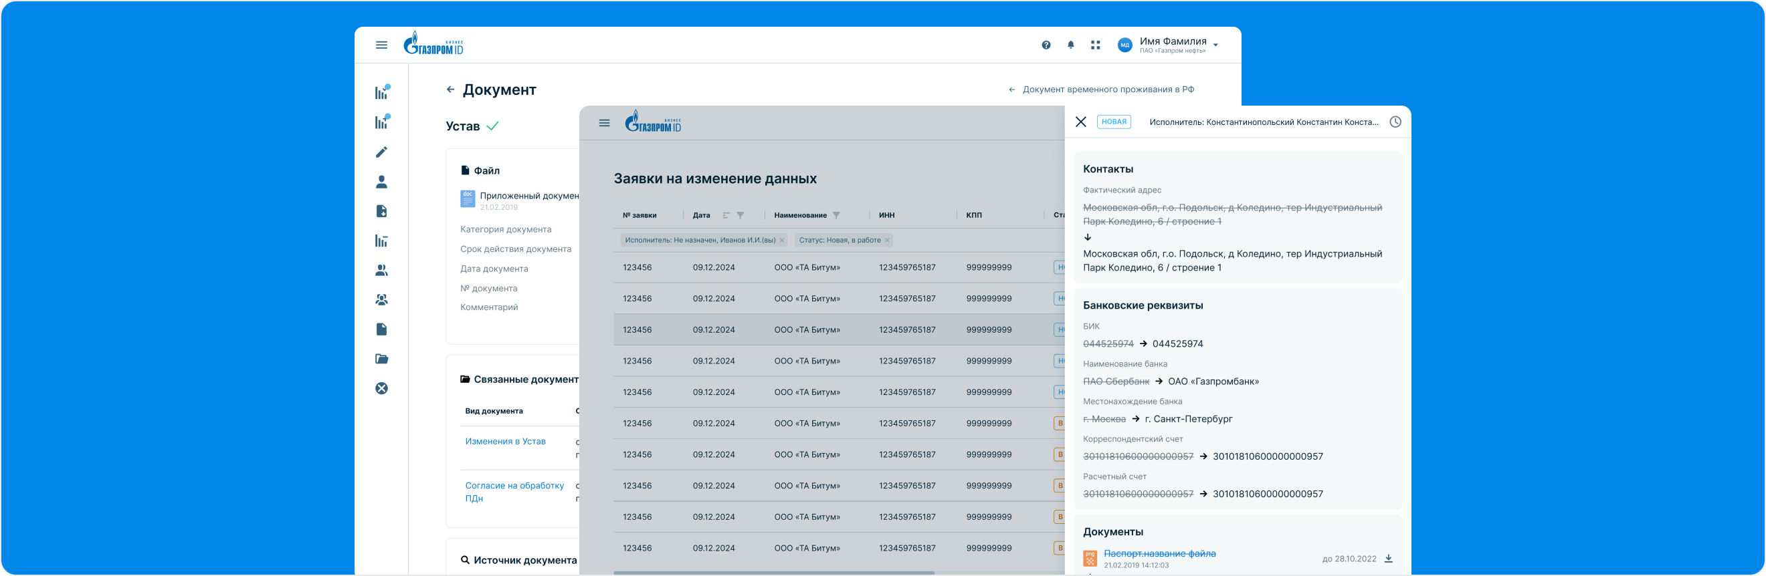This screenshot has width=1766, height=576.
Task: Open the Наименование column filter funnel
Action: click(x=836, y=215)
